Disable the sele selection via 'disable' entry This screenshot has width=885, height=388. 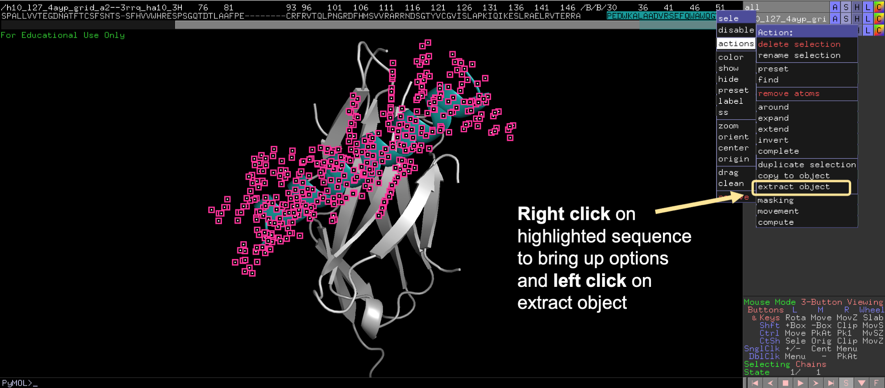pyautogui.click(x=735, y=30)
